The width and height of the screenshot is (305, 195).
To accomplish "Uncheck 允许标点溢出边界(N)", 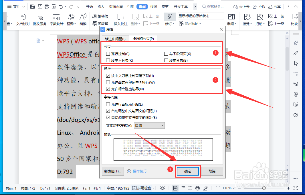I will point(108,89).
